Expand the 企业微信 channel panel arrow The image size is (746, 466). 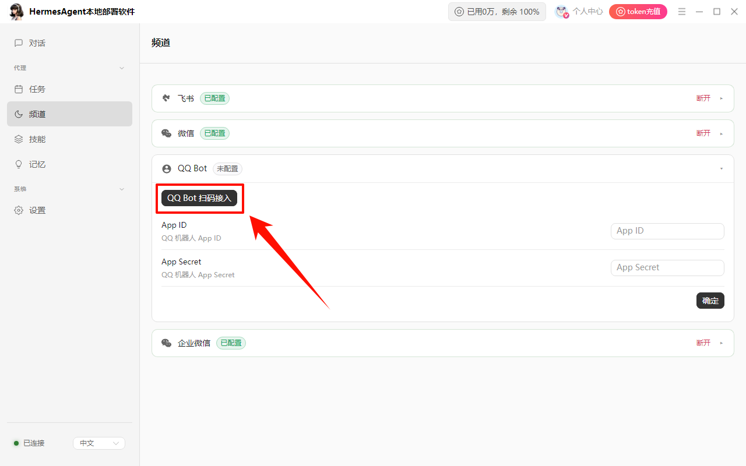(722, 343)
